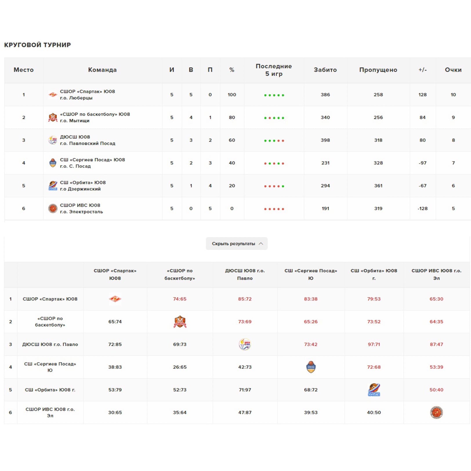Click the Sergiev Posad logo in standings row 4
Screen dimensions: 471x471
tap(52, 163)
